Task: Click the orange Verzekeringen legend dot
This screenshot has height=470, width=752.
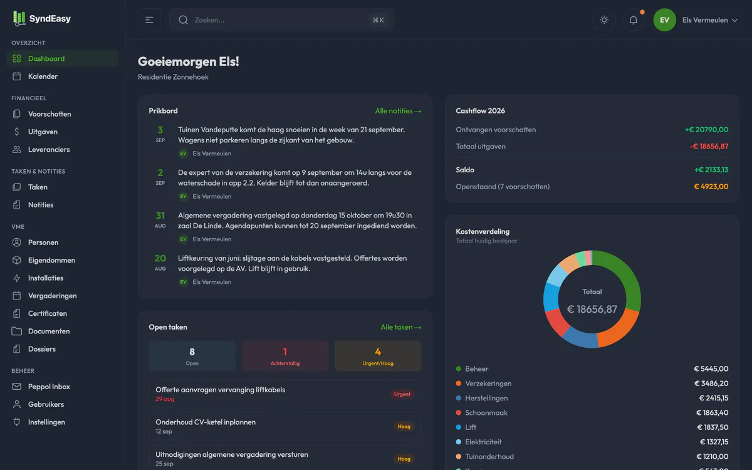Action: coord(459,384)
